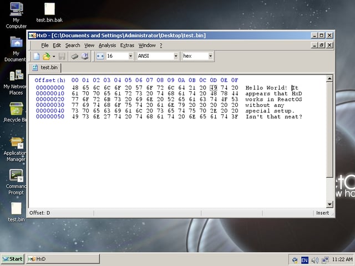355x266 pixels.
Task: Open the Edit menu
Action: tap(57, 45)
